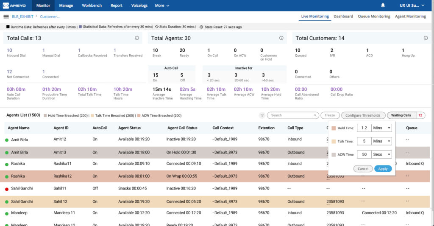The width and height of the screenshot is (434, 226).
Task: Click Sahil11's red status dot
Action: 7,189
